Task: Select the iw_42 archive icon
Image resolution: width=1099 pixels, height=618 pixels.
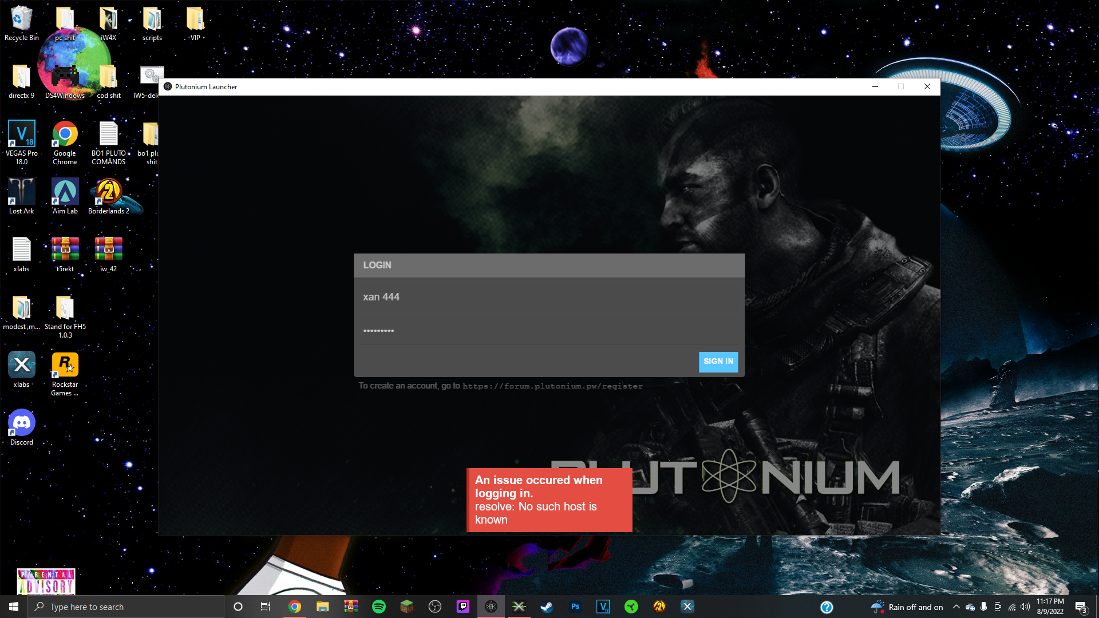Action: click(109, 255)
